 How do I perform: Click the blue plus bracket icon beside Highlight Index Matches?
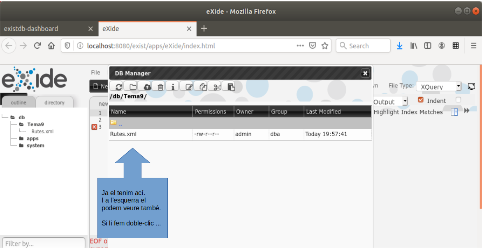(x=454, y=112)
